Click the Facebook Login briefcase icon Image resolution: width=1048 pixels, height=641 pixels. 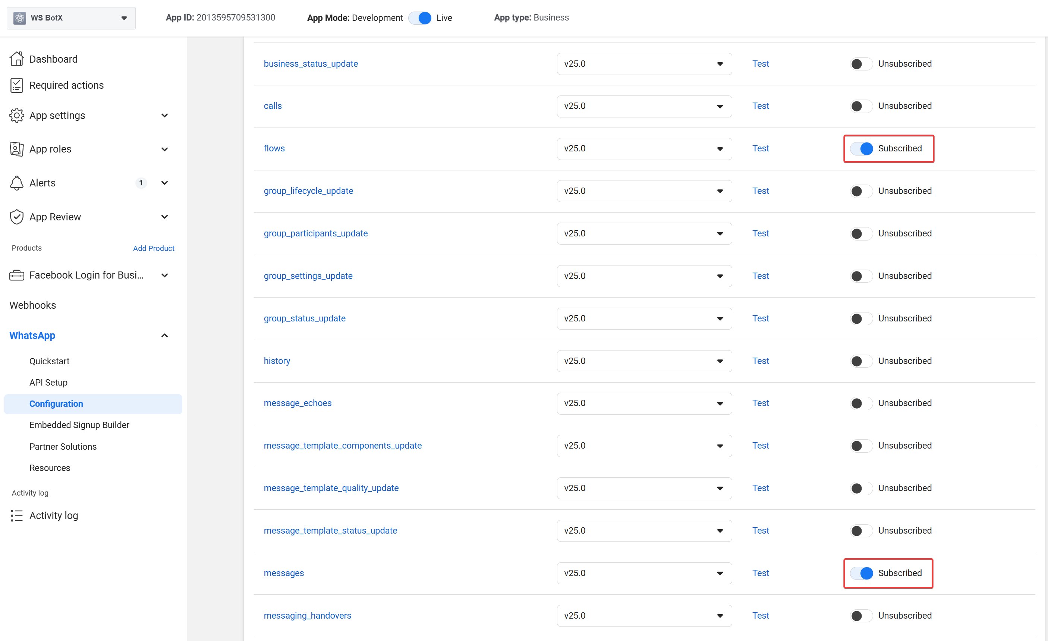[x=16, y=275]
